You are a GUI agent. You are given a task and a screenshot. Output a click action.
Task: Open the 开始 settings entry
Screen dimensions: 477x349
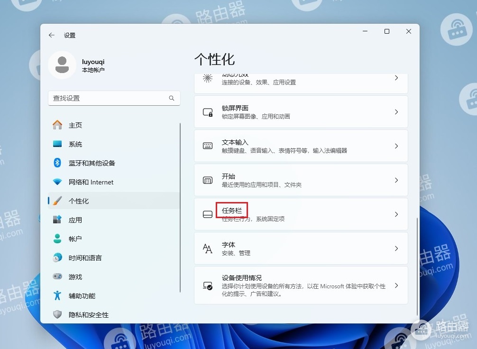[301, 180]
